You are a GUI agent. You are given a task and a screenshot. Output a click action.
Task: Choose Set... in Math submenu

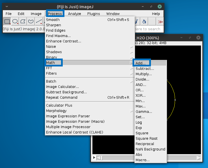(x=151, y=117)
